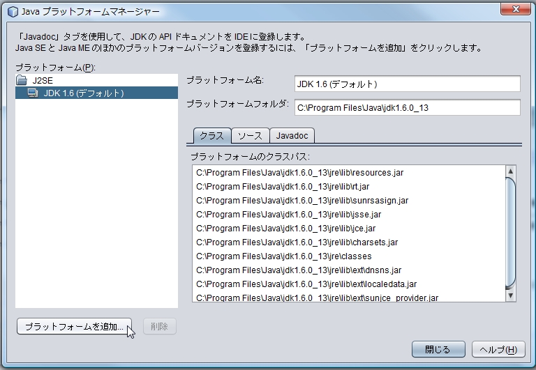Screen dimensions: 536x370
Task: Click the classpath scrollbar down arrow
Action: pos(510,296)
